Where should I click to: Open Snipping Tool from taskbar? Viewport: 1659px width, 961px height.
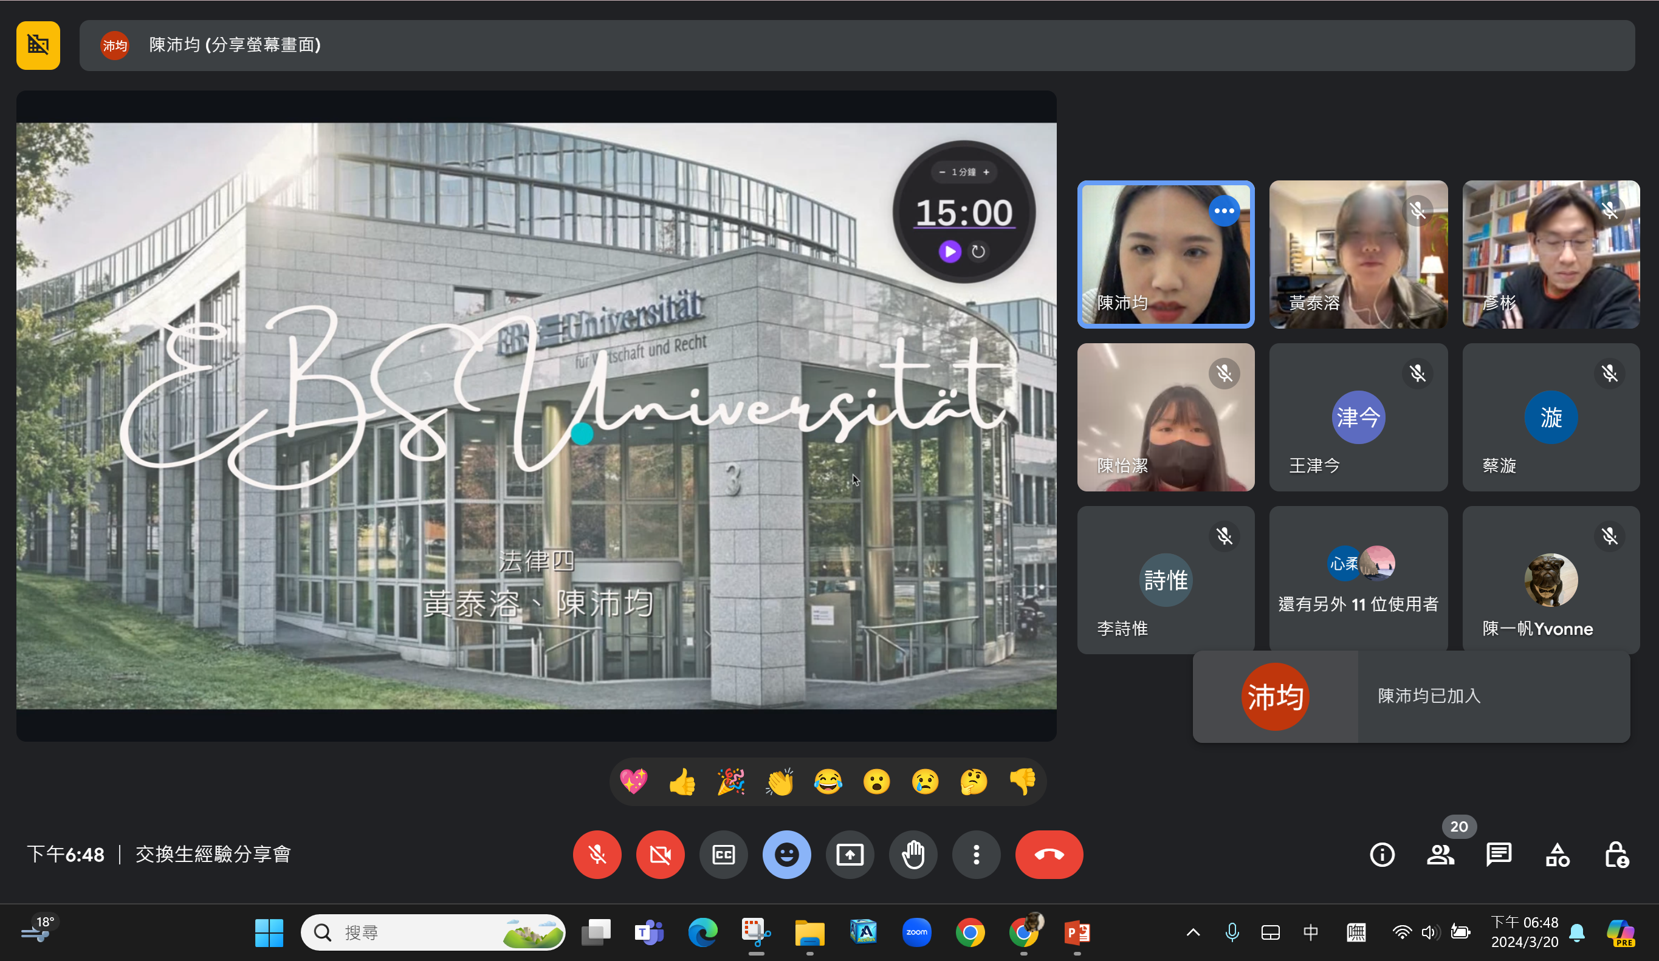(x=756, y=932)
